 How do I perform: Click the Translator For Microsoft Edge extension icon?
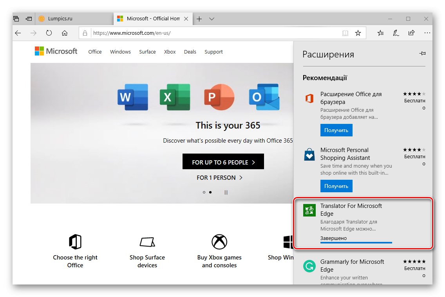(309, 210)
